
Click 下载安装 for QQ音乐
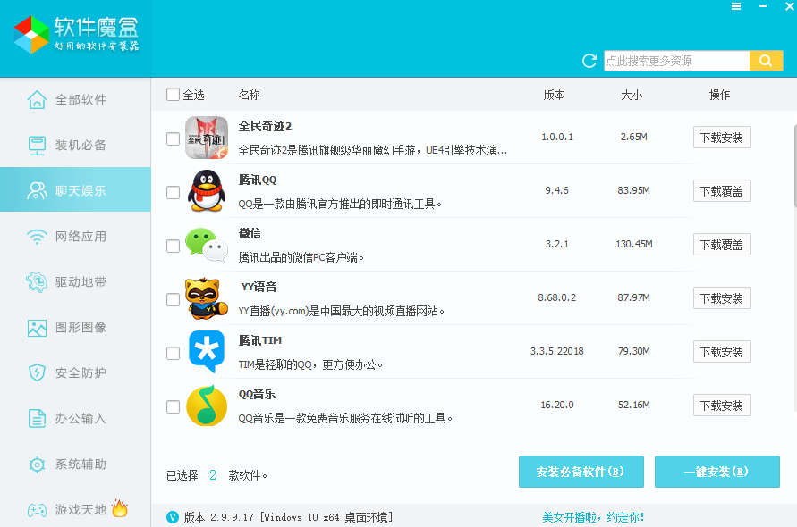(722, 406)
